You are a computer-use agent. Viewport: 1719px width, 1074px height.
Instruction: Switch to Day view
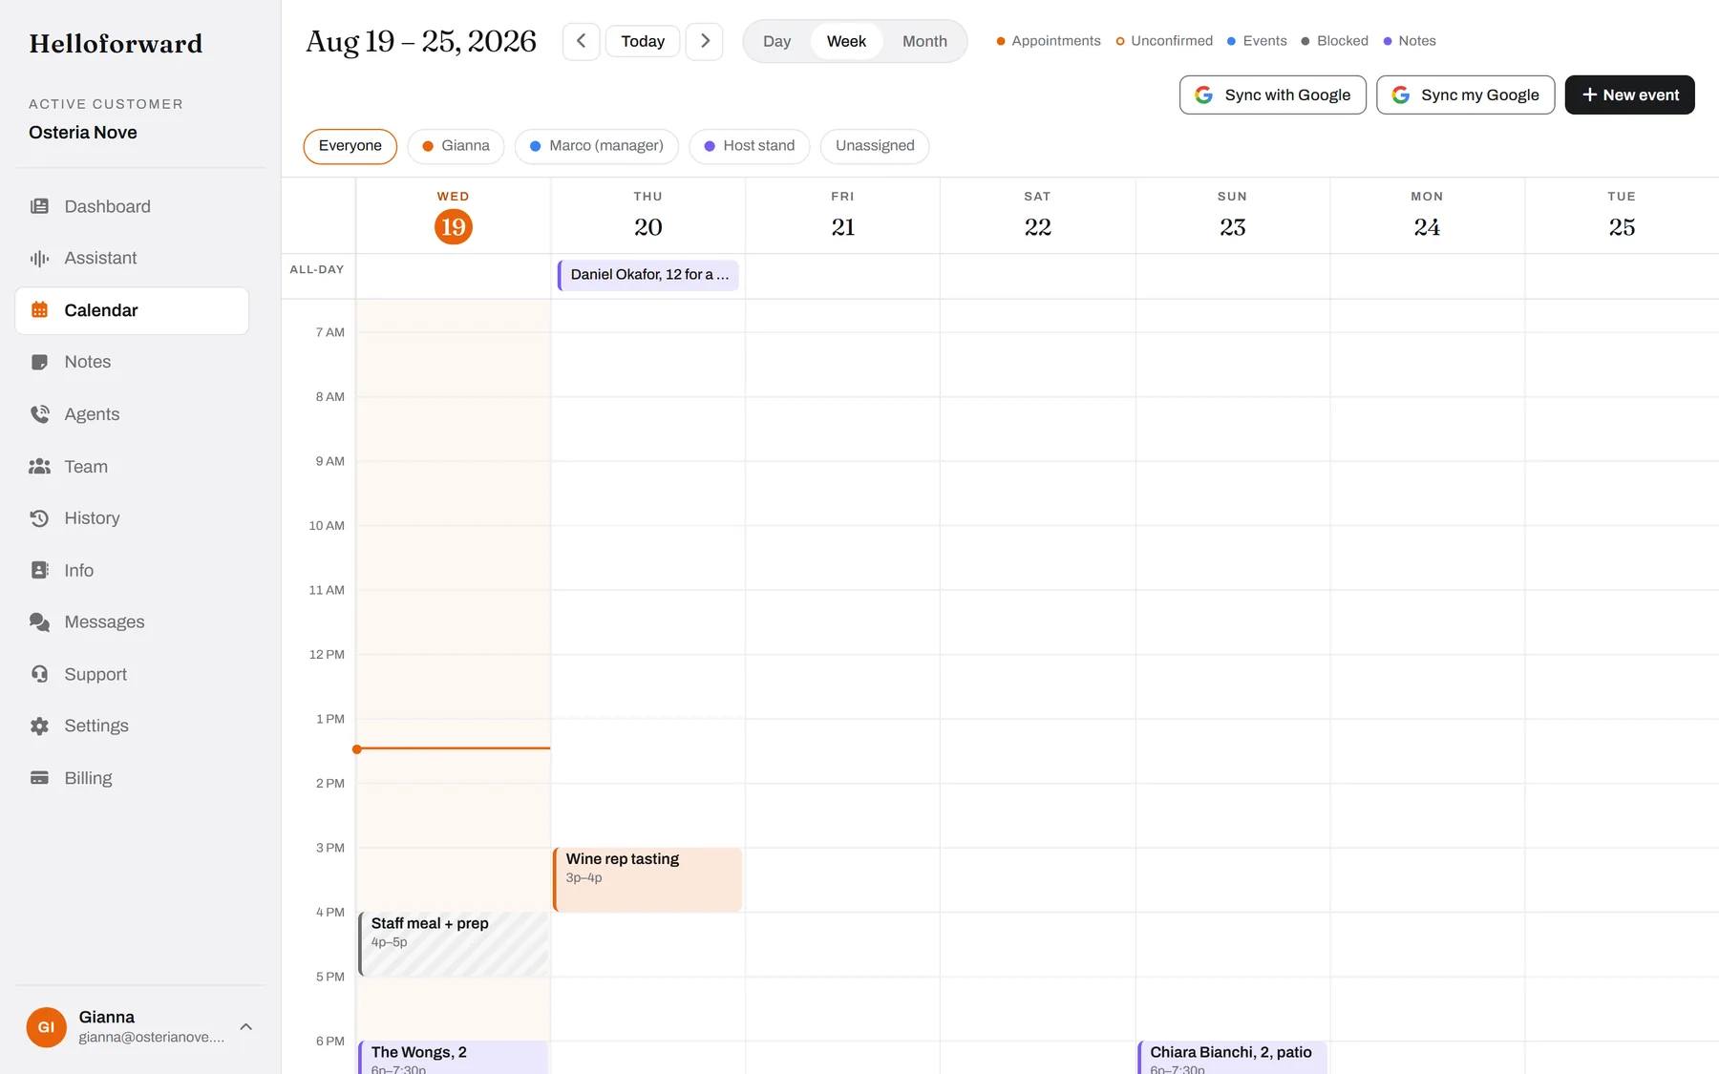[776, 41]
